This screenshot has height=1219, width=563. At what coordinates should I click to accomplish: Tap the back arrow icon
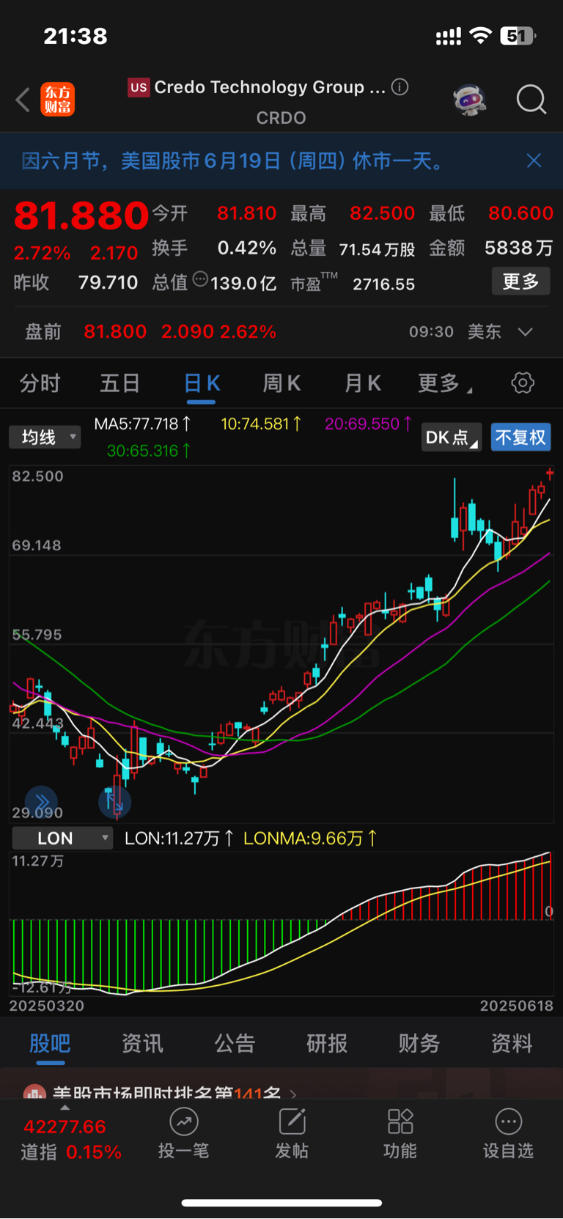[x=23, y=100]
